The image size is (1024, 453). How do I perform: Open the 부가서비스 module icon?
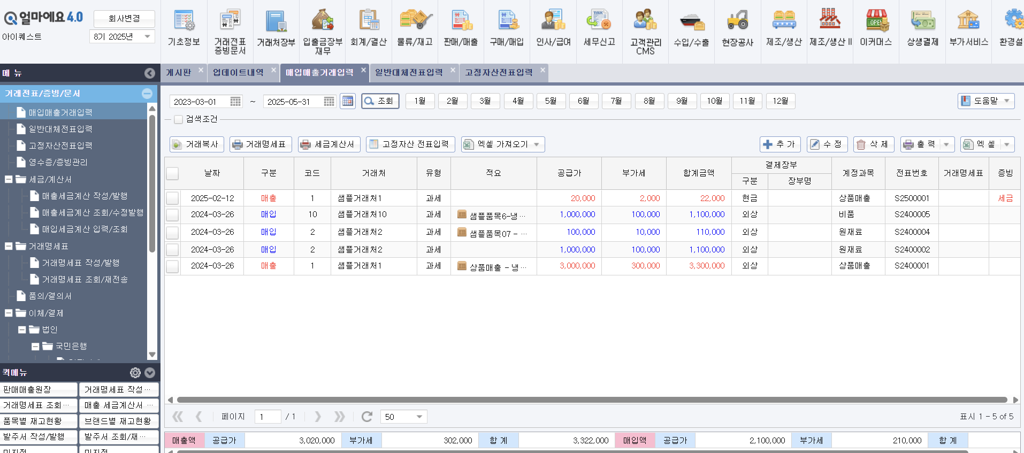(x=968, y=28)
